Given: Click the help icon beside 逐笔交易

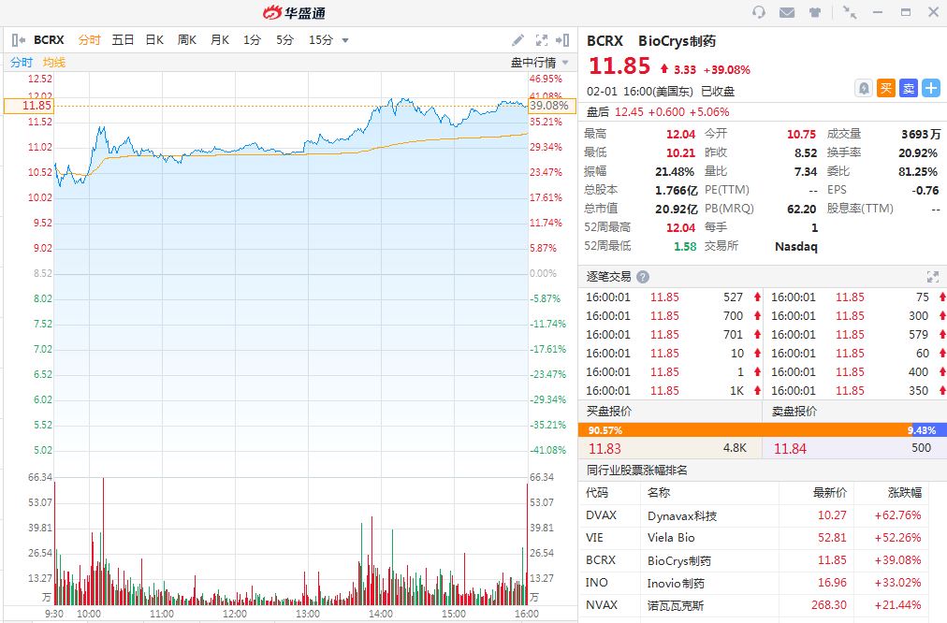Looking at the screenshot, I should pyautogui.click(x=642, y=277).
